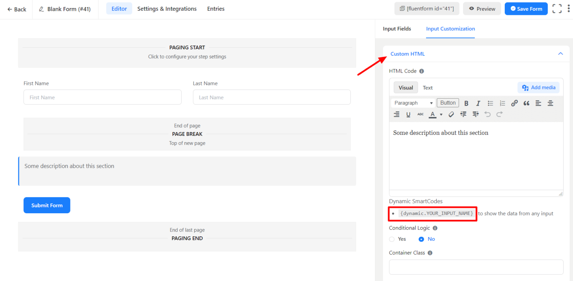The height and width of the screenshot is (281, 573).
Task: Undo the last editor change
Action: [x=488, y=114]
